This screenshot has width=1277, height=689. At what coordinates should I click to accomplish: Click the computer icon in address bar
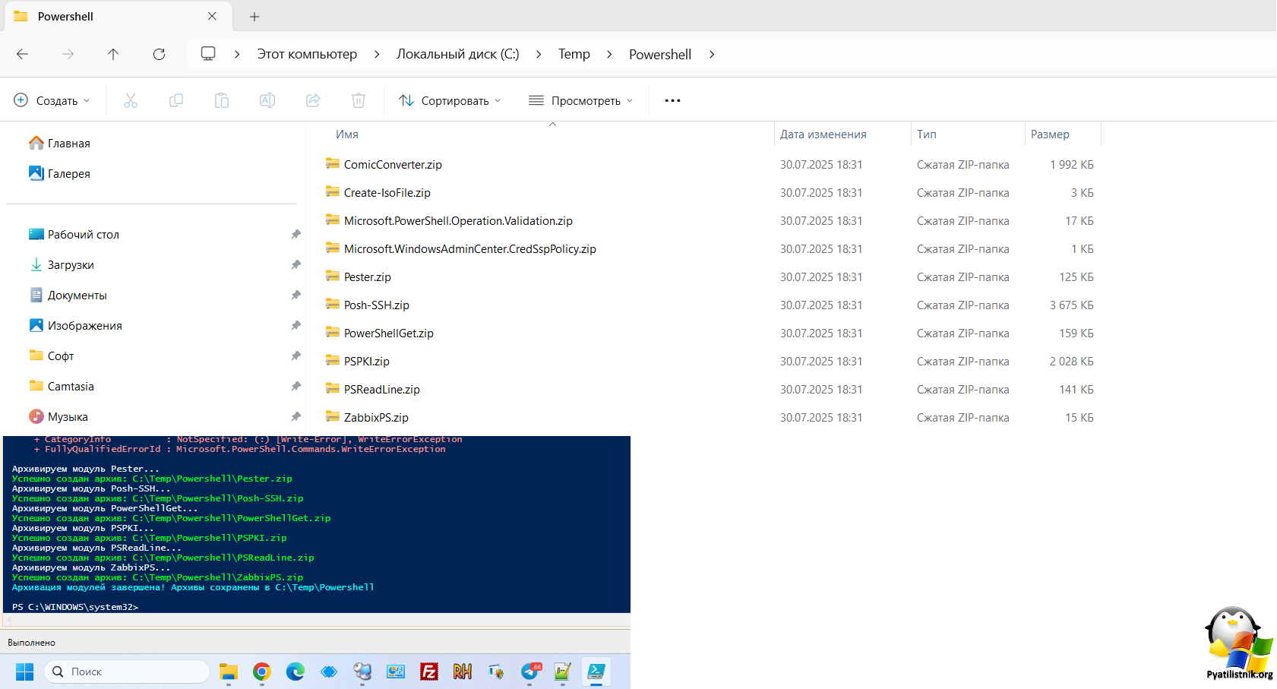pos(208,54)
